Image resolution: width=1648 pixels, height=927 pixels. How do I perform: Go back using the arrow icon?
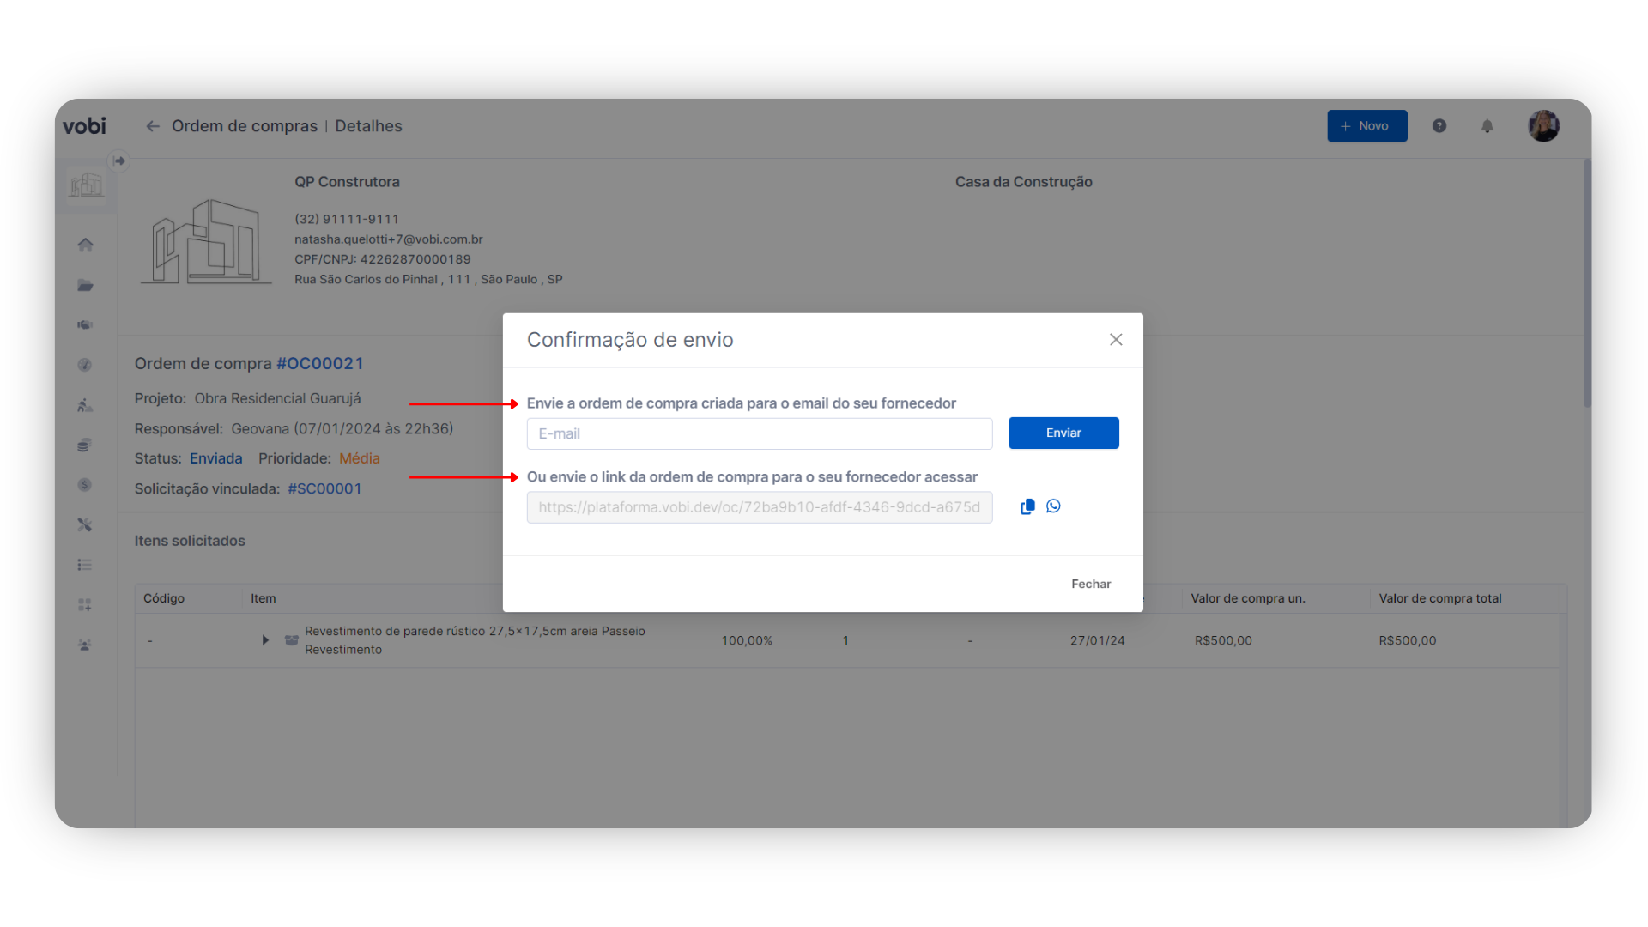point(153,126)
